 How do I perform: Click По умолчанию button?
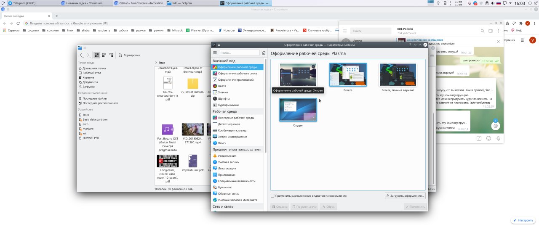click(x=304, y=207)
